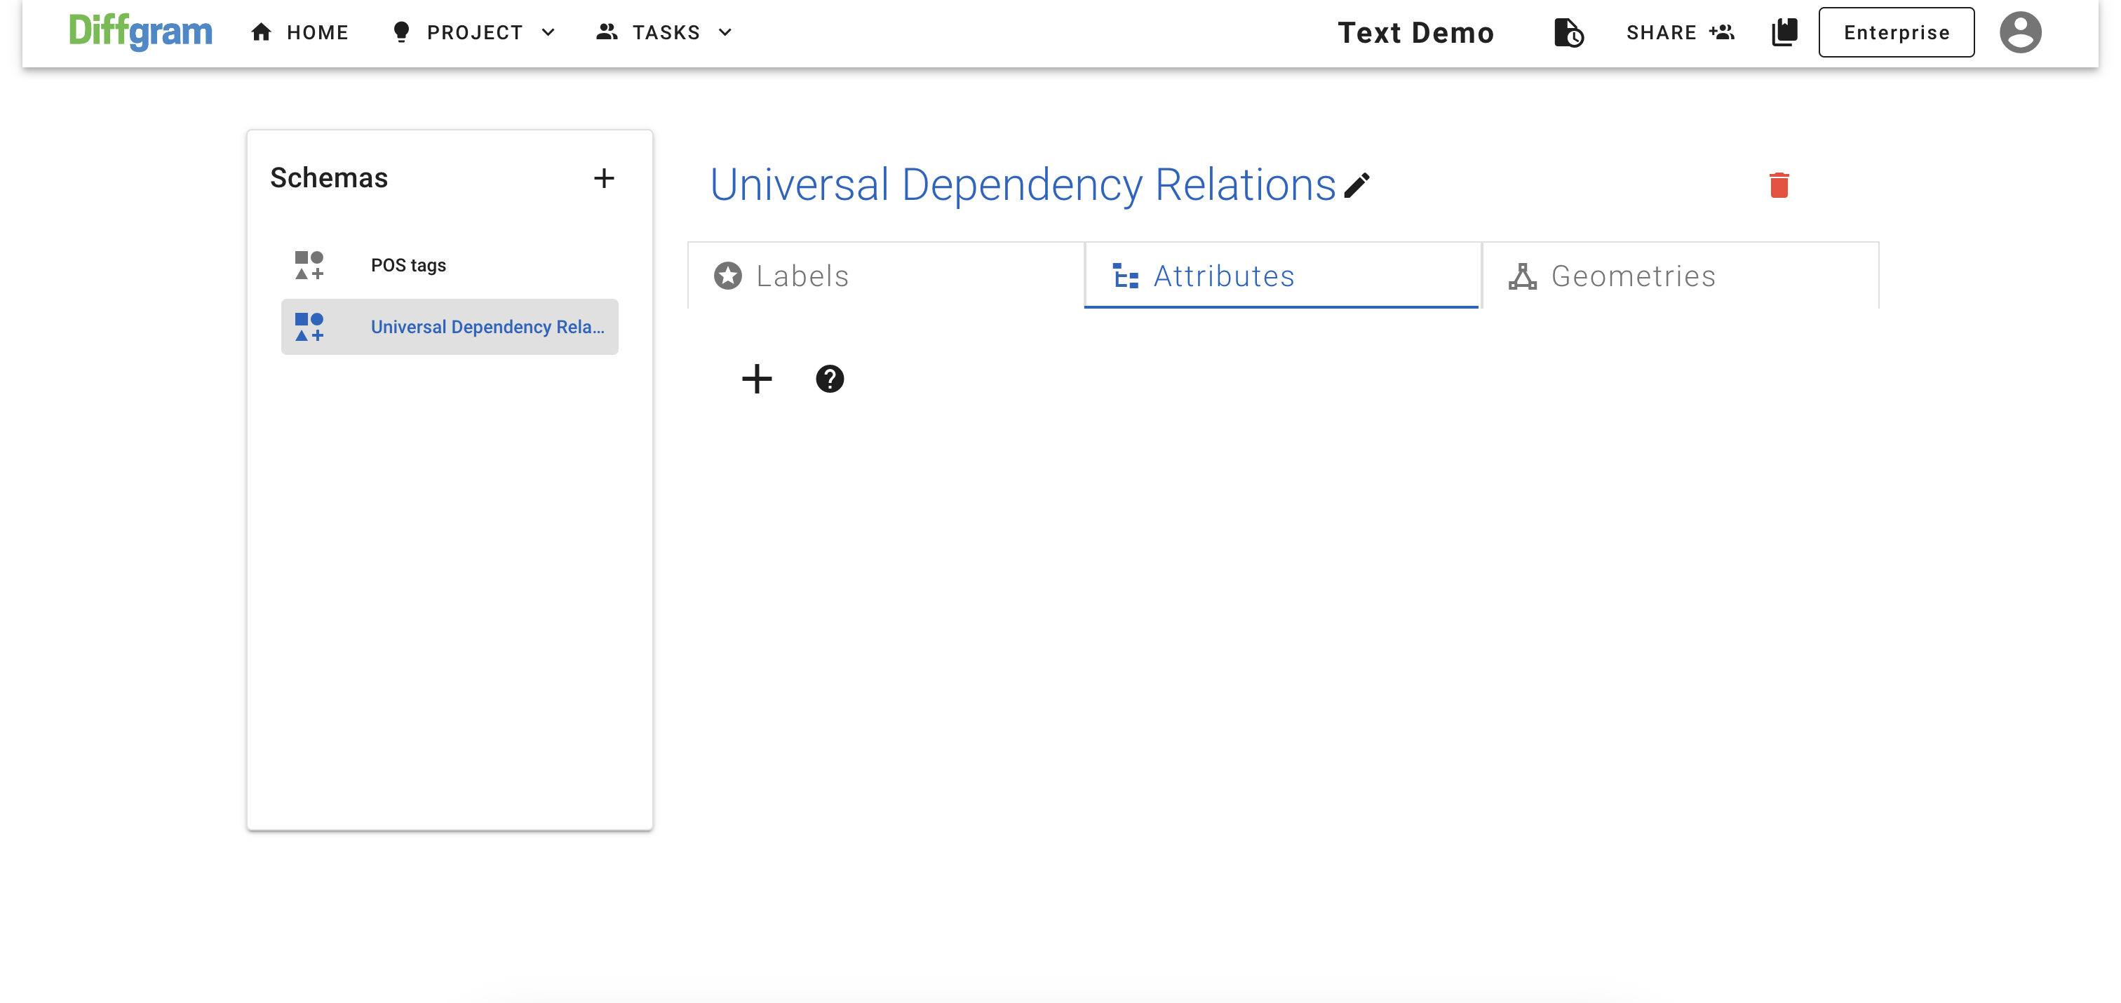Go to Home in navigation bar
The height and width of the screenshot is (1003, 2121).
tap(300, 32)
